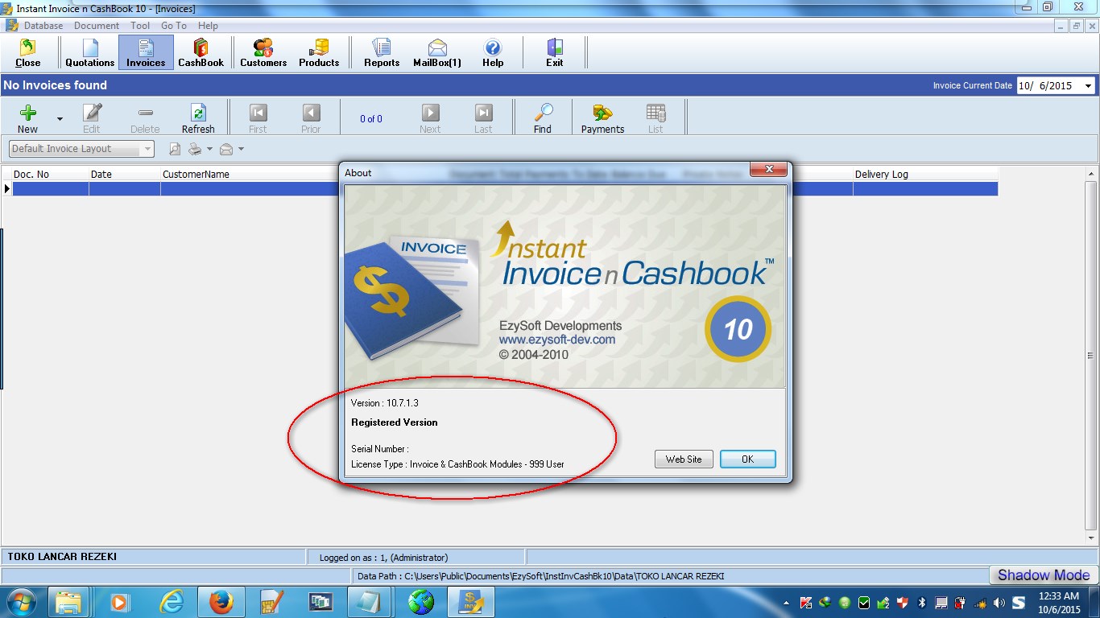Select the highlighted blank invoice row
This screenshot has height=618, width=1100.
coord(505,188)
